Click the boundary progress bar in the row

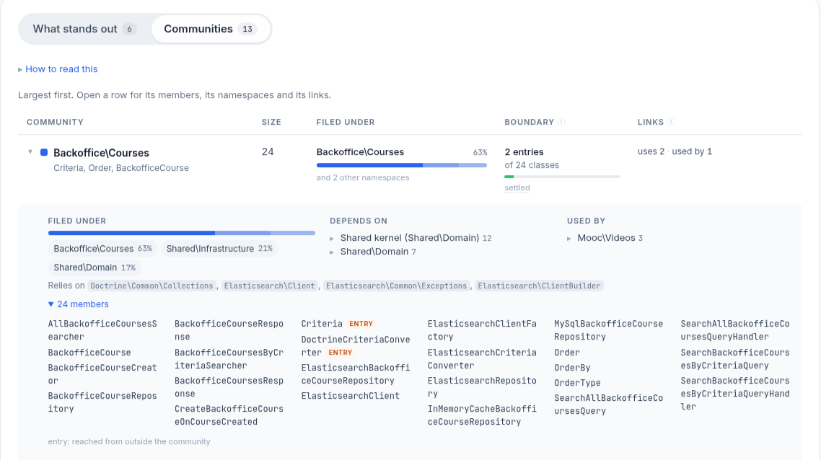coord(562,177)
